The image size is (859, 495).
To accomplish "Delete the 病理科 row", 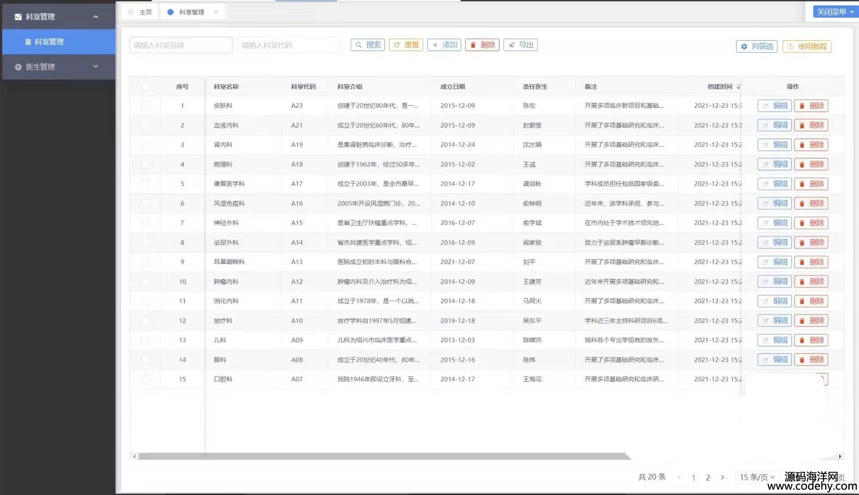I will [811, 164].
